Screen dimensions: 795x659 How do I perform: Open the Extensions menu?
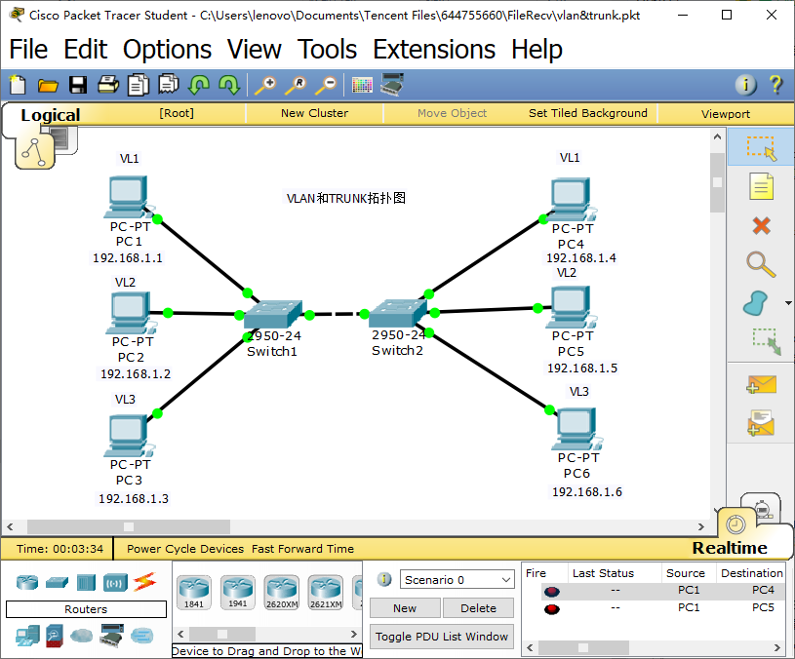tap(434, 50)
